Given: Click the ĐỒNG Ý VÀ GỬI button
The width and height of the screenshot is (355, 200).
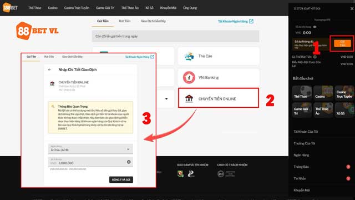Looking at the screenshot, I should pyautogui.click(x=121, y=179).
